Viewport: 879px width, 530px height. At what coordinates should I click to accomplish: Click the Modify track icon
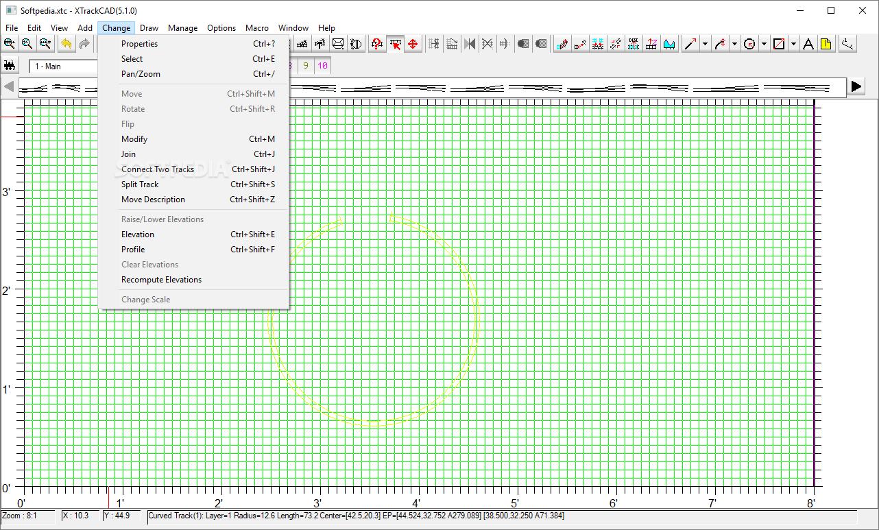click(x=562, y=44)
